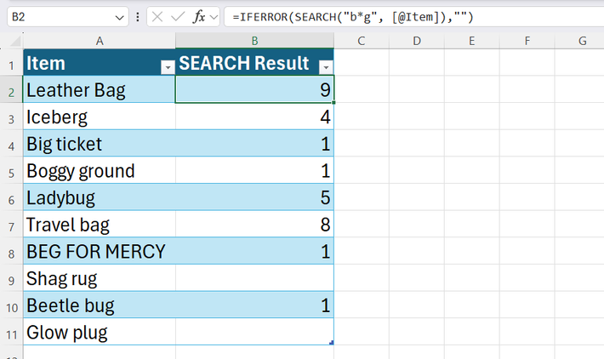Image resolution: width=604 pixels, height=359 pixels.
Task: Click the Enter checkmark icon in formula bar
Action: click(x=178, y=17)
